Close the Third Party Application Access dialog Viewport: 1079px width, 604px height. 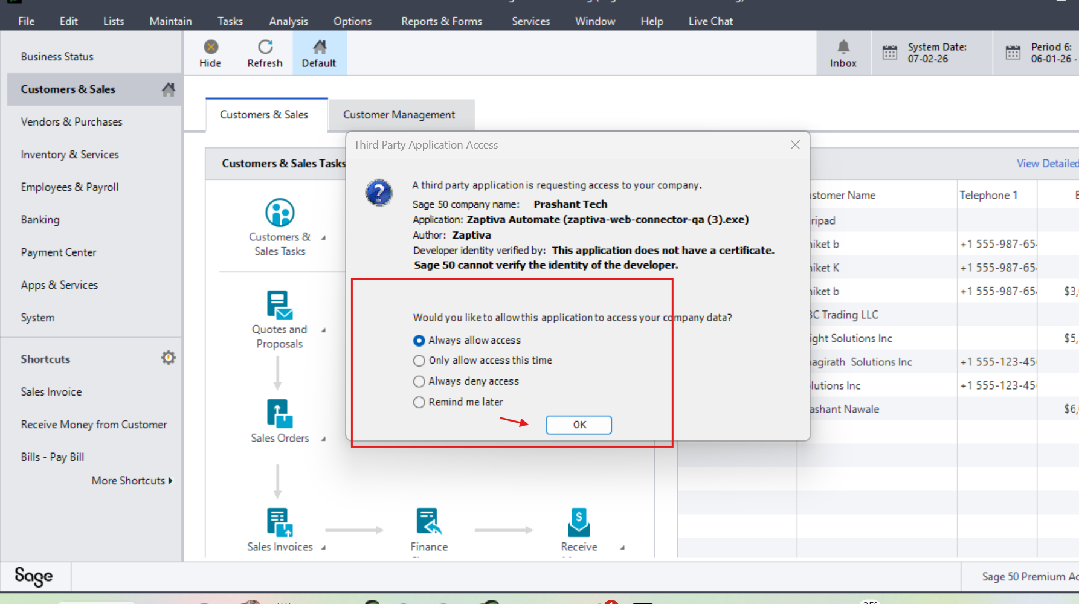point(795,145)
